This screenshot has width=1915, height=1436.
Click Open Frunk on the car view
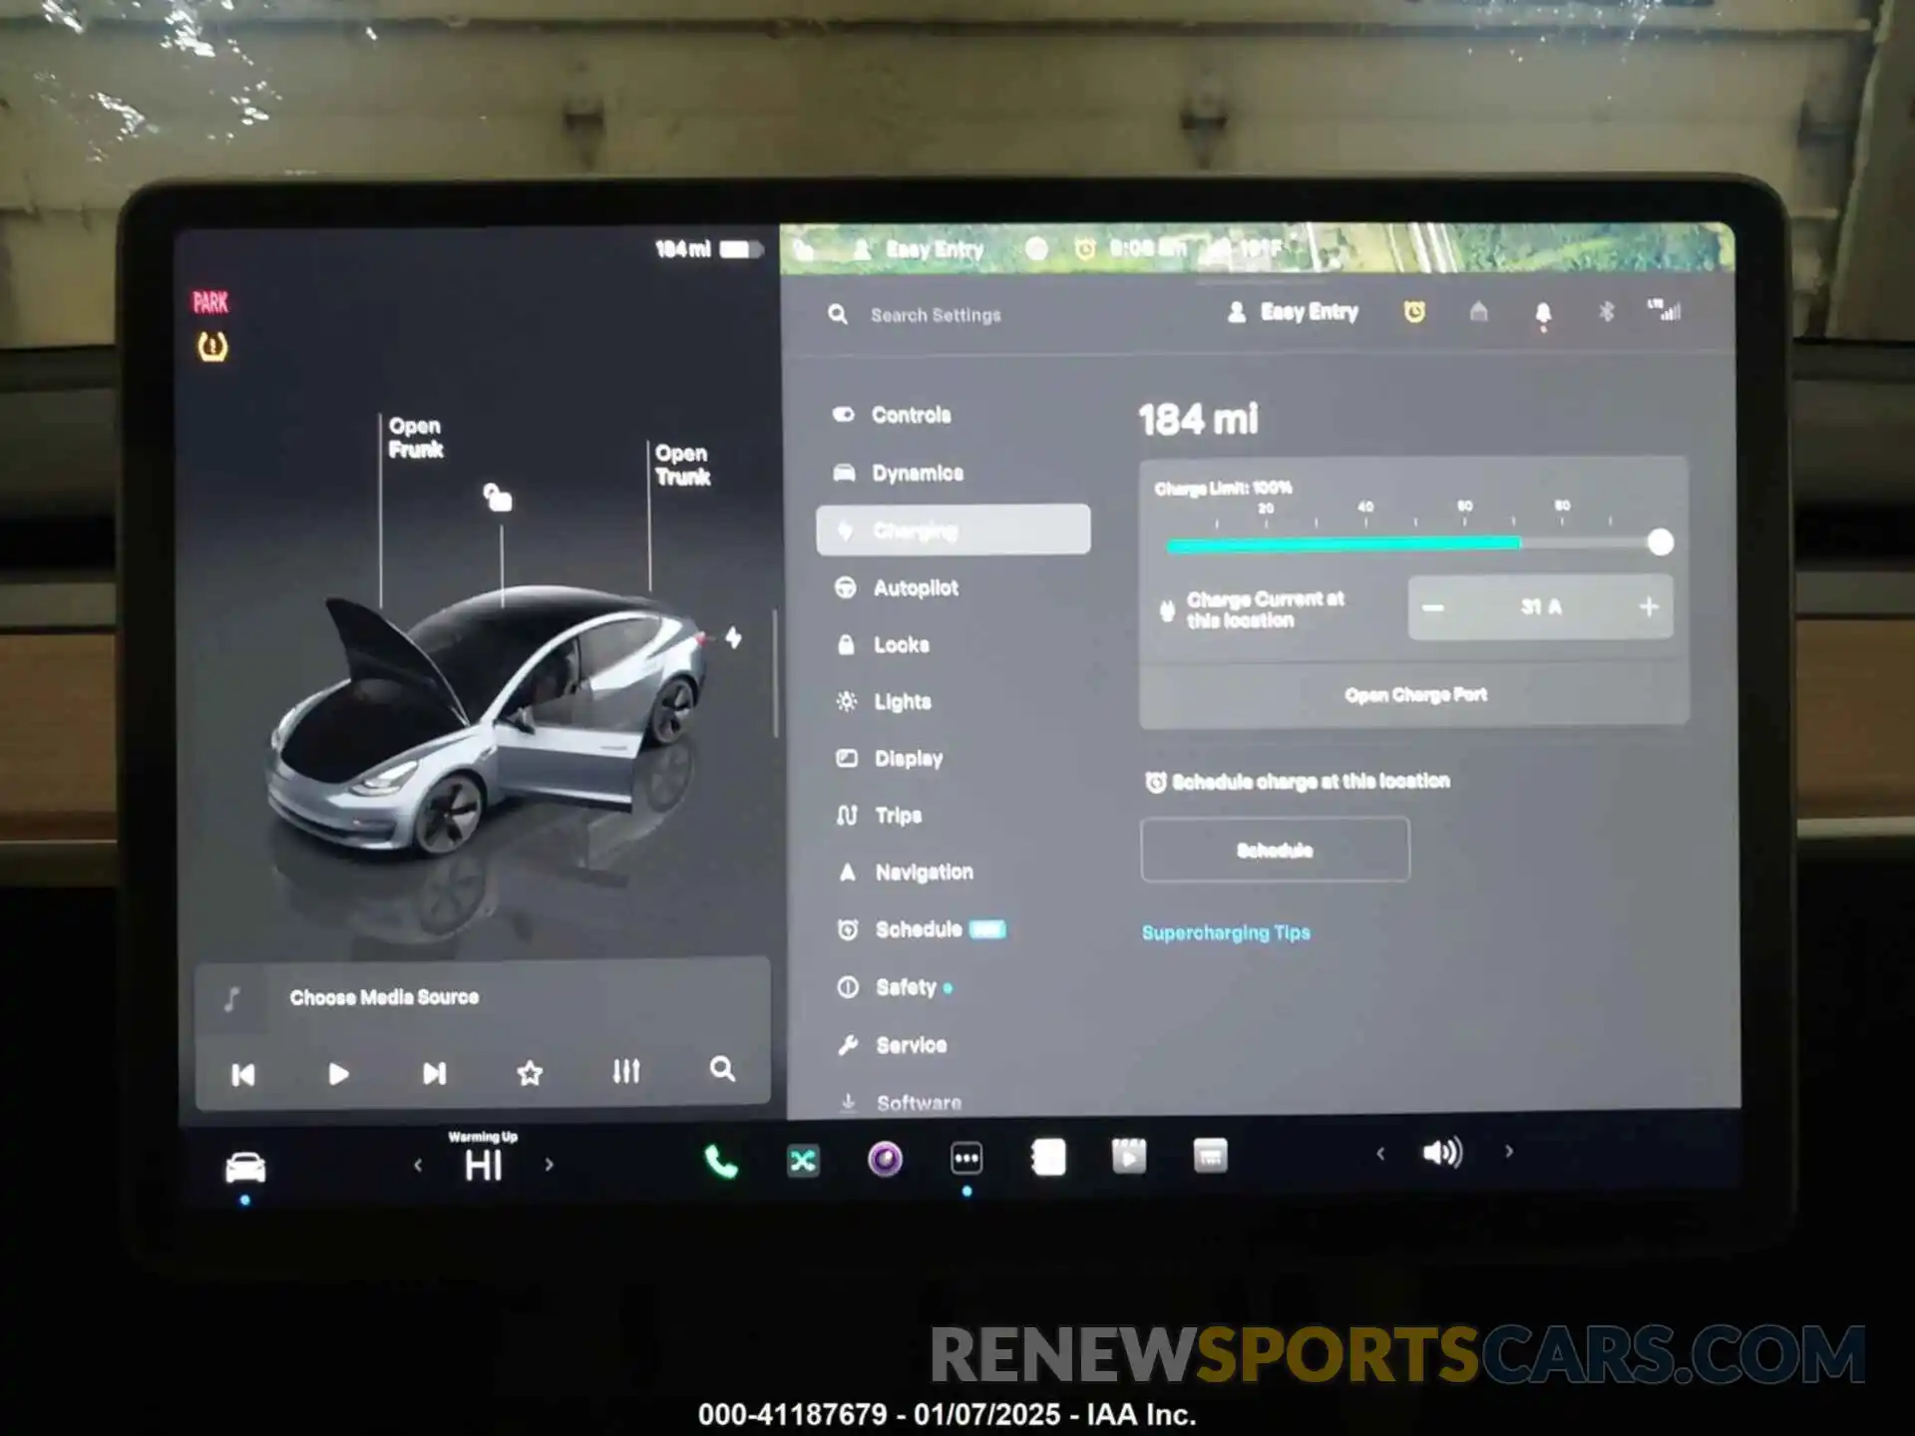[416, 438]
